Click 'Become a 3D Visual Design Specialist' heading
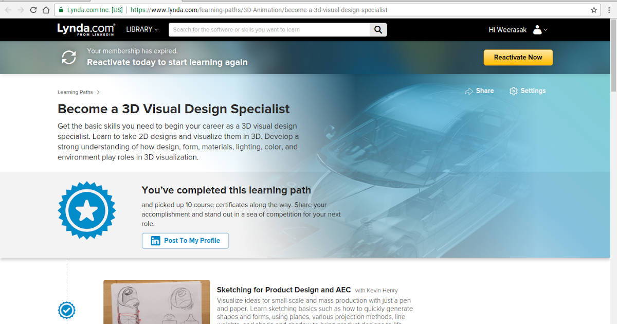 tap(174, 109)
